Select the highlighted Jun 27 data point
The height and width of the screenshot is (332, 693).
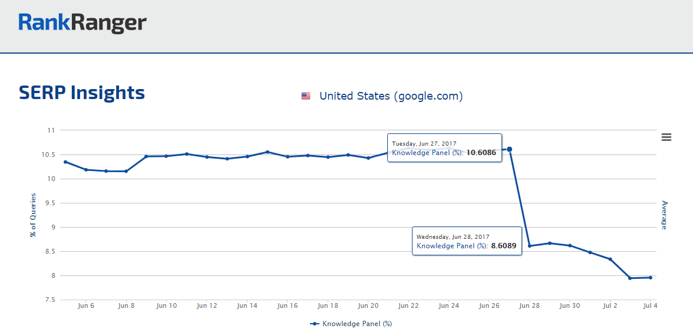(x=509, y=149)
